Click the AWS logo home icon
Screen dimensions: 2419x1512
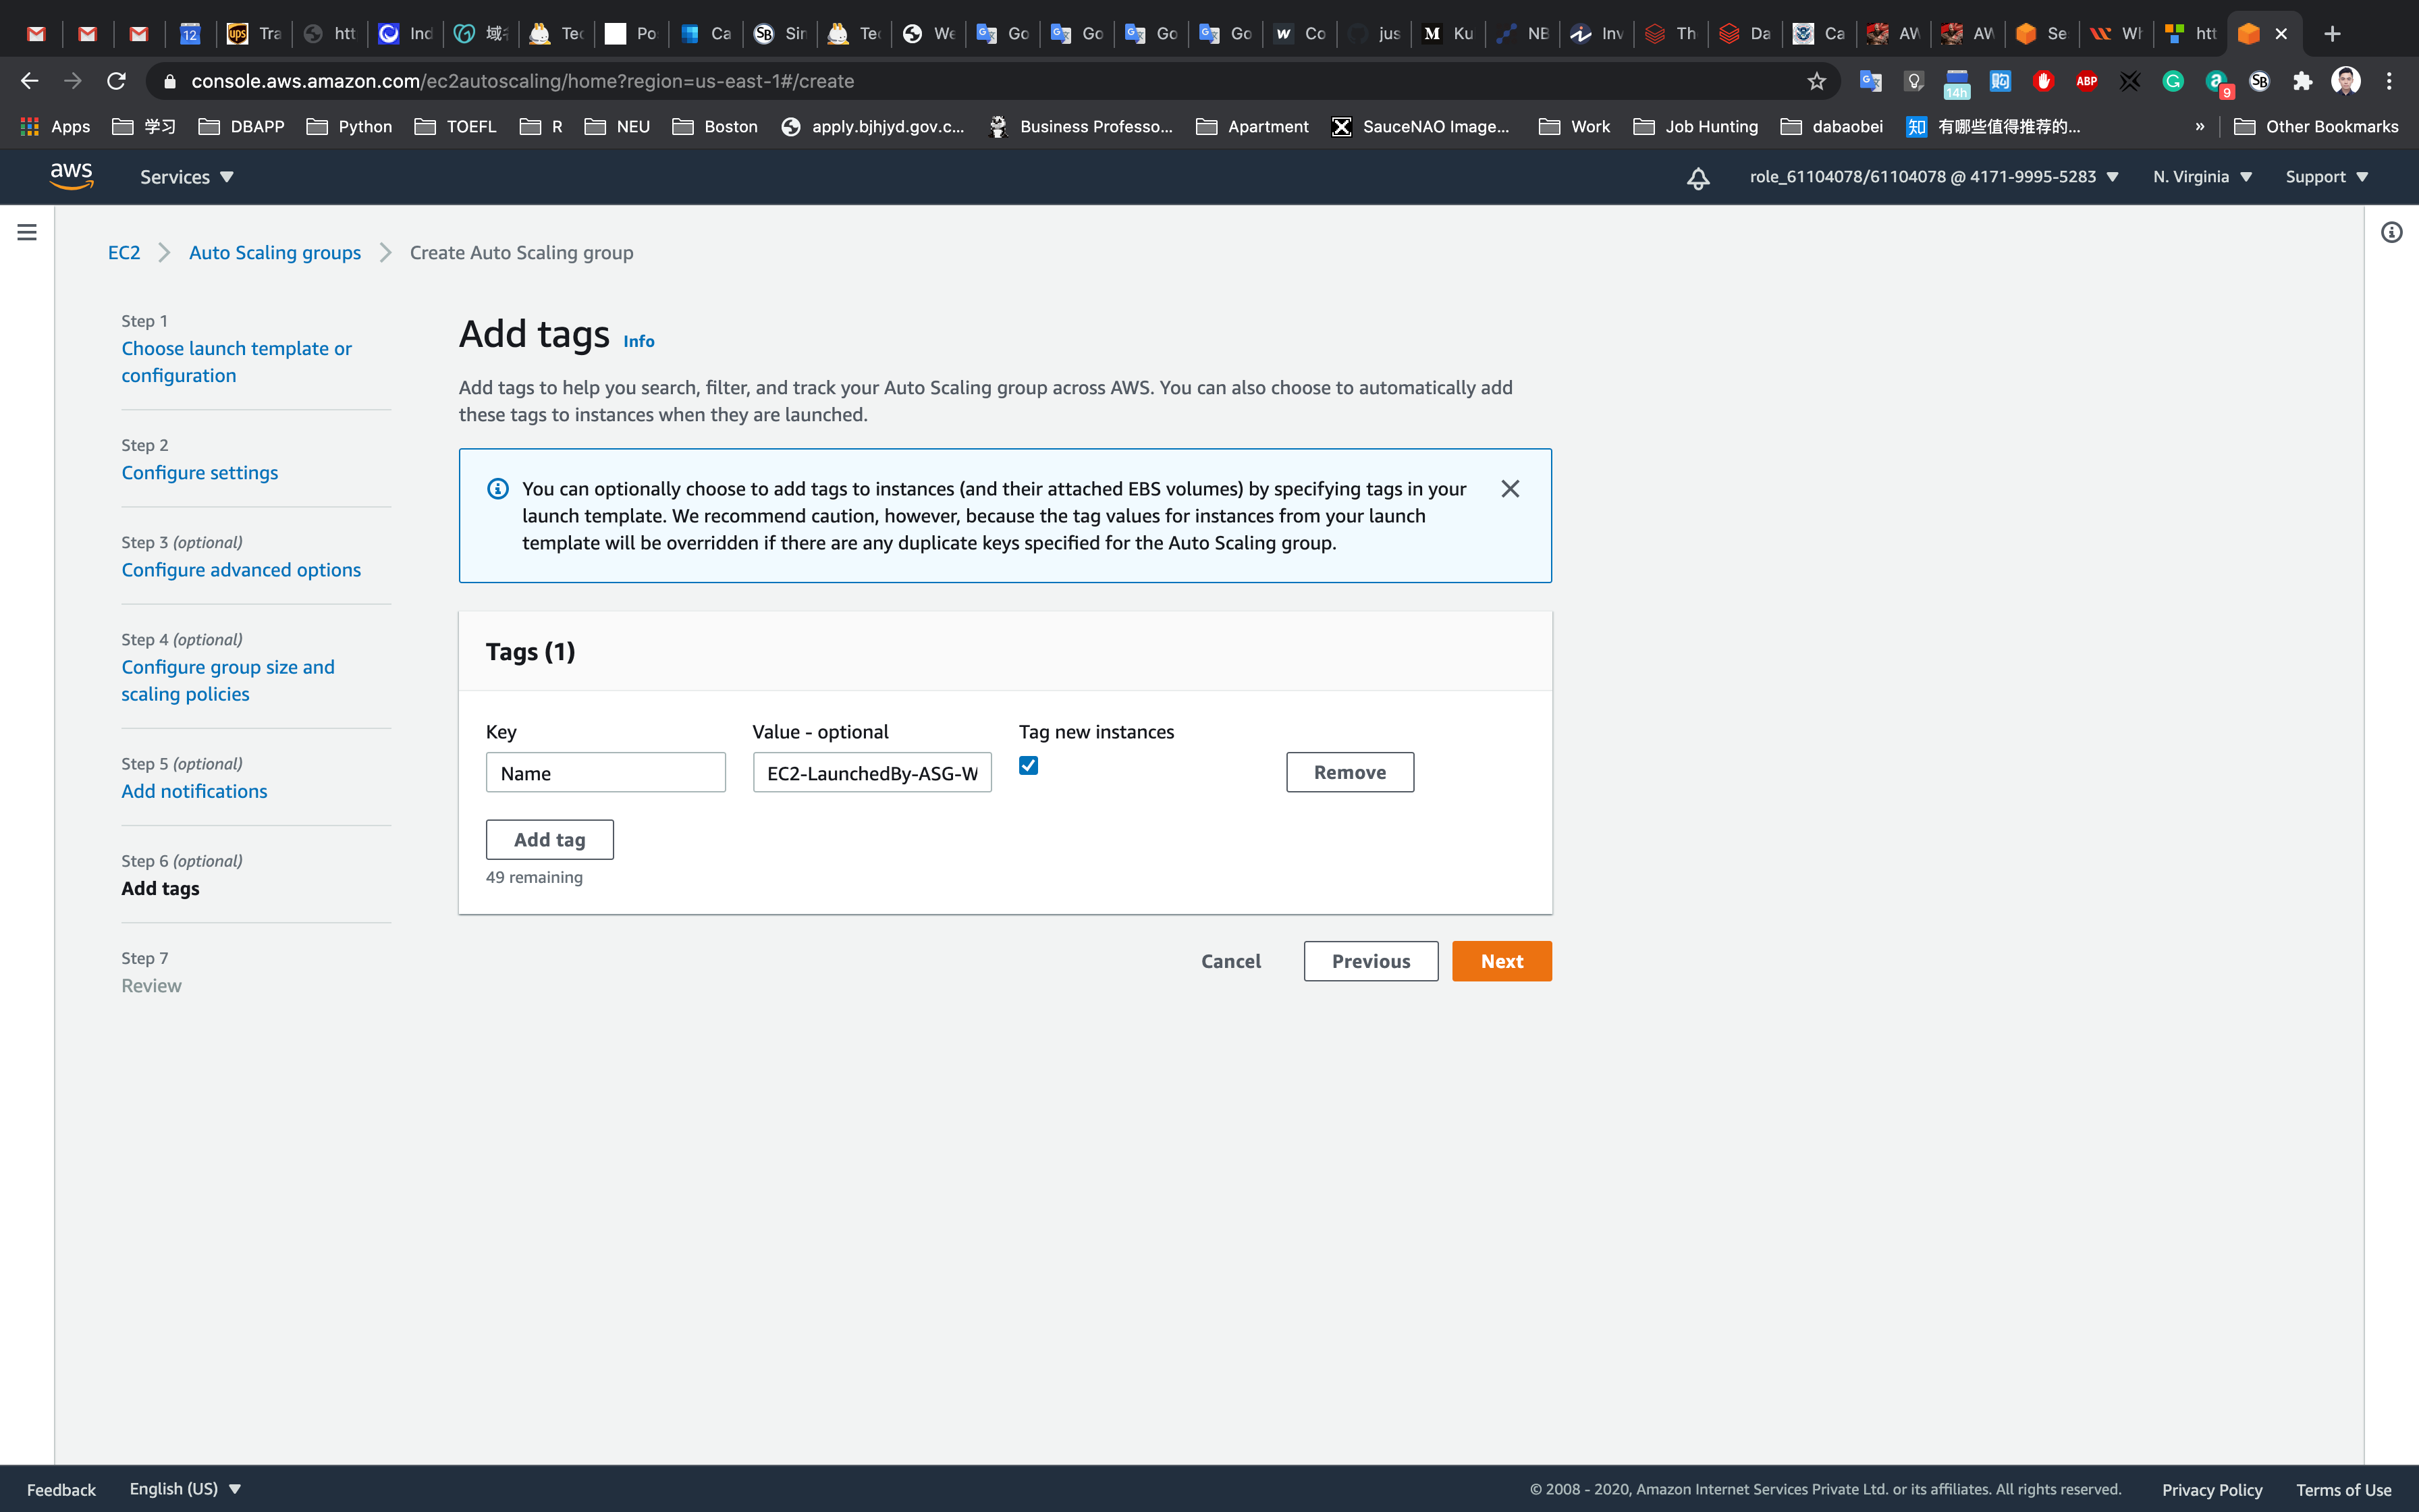72,177
